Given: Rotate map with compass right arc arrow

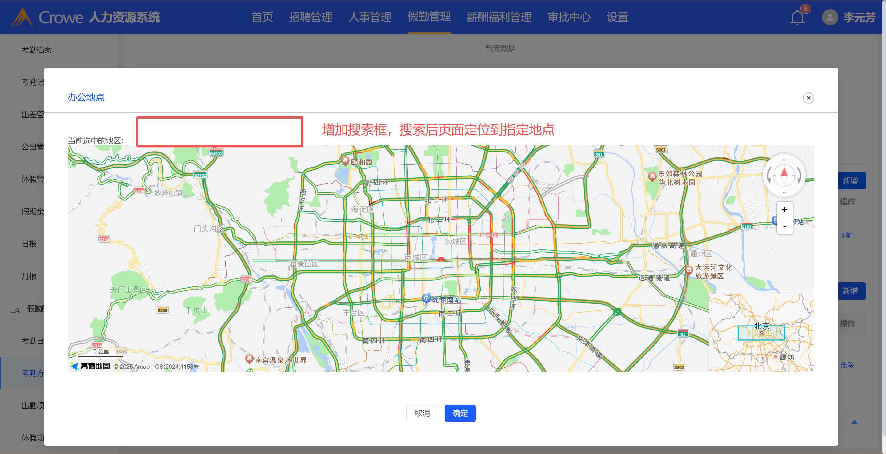Looking at the screenshot, I should 799,176.
